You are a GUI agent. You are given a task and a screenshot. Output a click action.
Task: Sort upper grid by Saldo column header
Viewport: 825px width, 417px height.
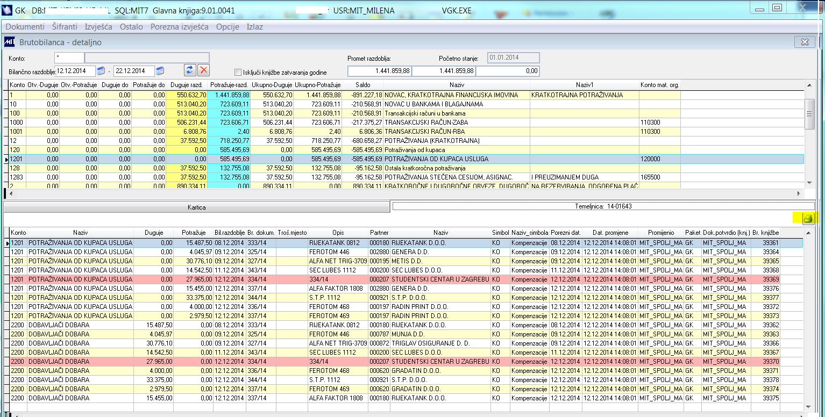point(363,85)
